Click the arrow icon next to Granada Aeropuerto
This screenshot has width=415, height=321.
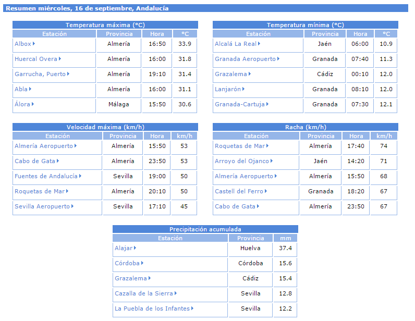(278, 59)
